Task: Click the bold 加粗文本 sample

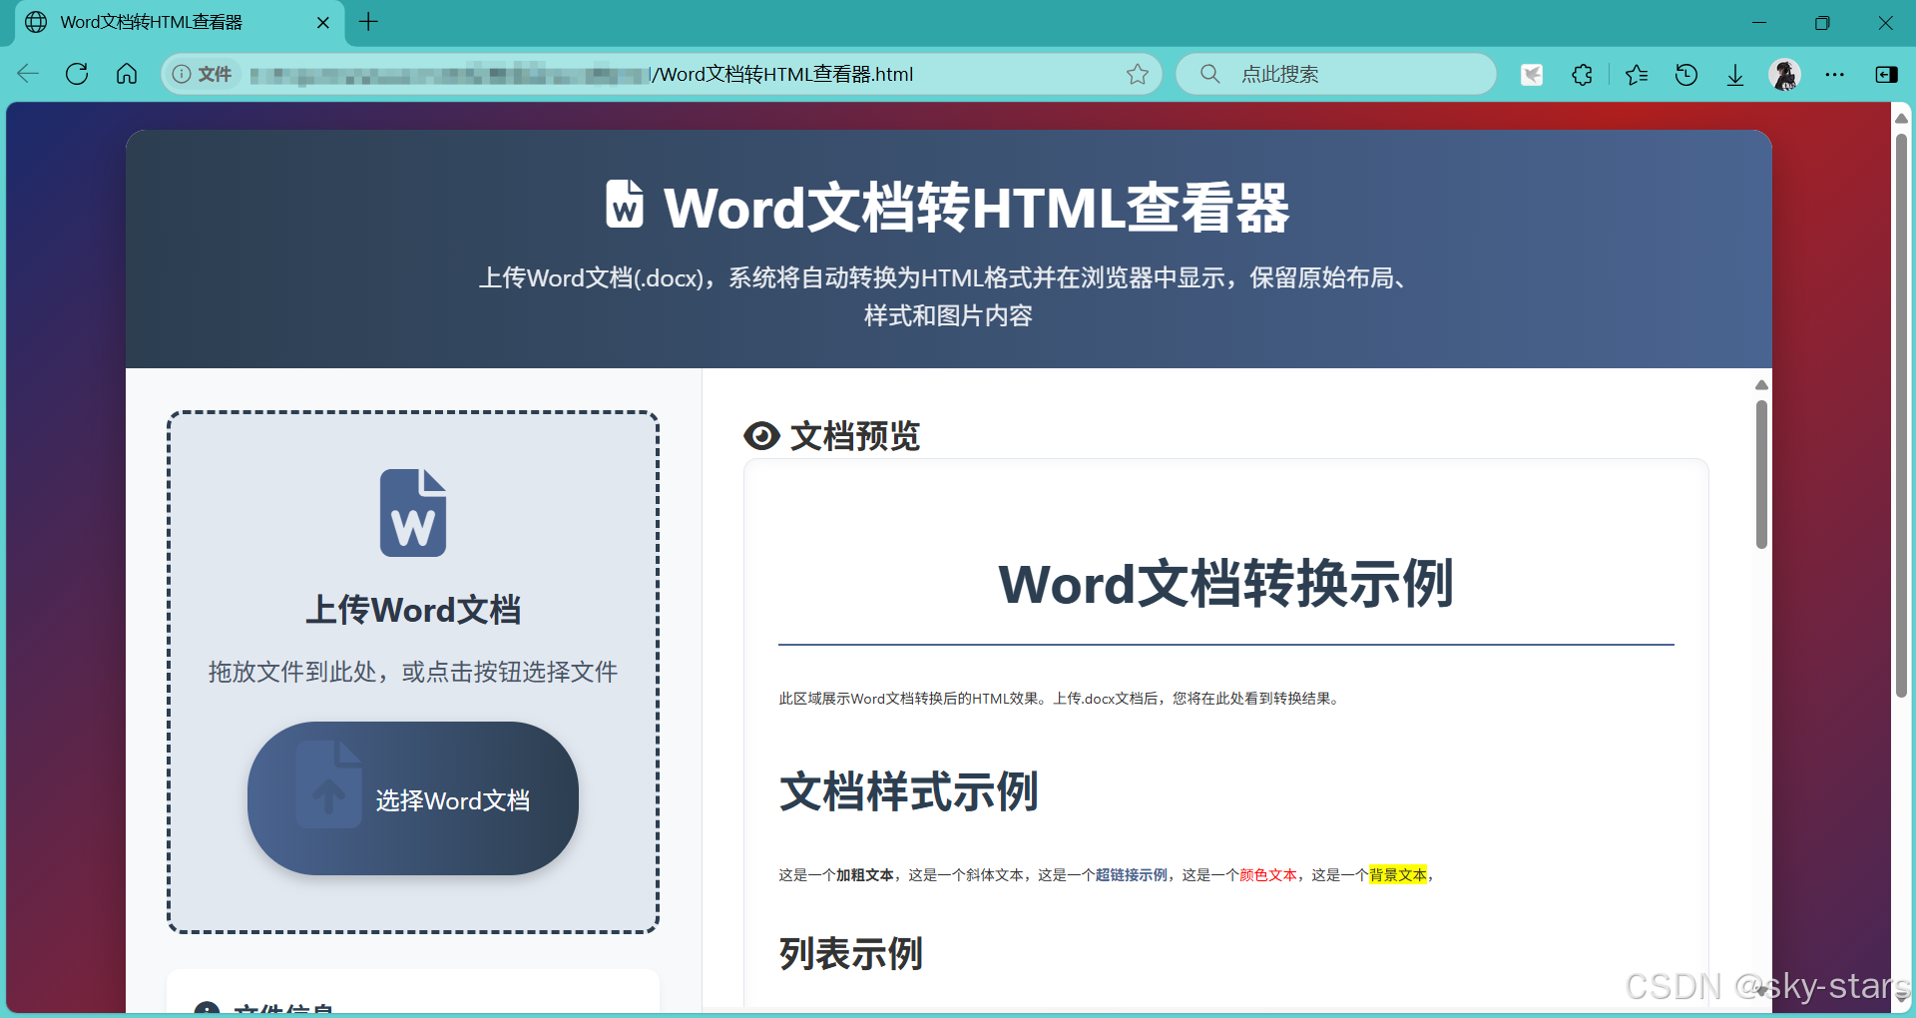Action: pos(865,875)
